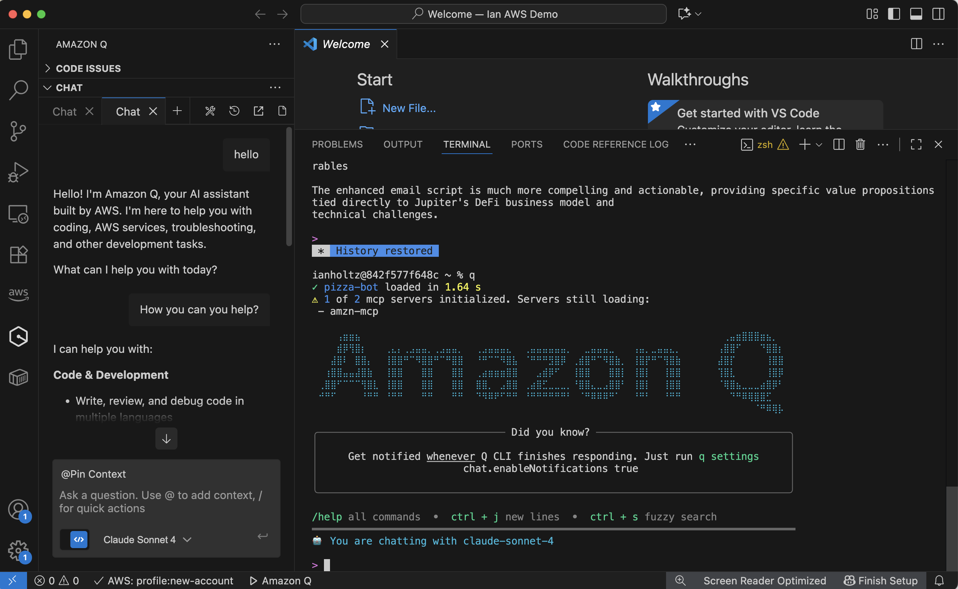Open chat in new window icon
This screenshot has height=589, width=958.
click(259, 111)
